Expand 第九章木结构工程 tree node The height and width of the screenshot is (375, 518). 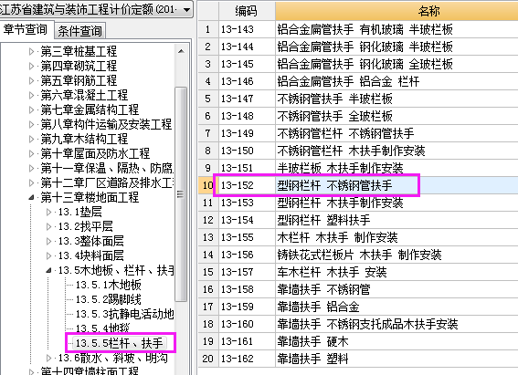(31, 139)
